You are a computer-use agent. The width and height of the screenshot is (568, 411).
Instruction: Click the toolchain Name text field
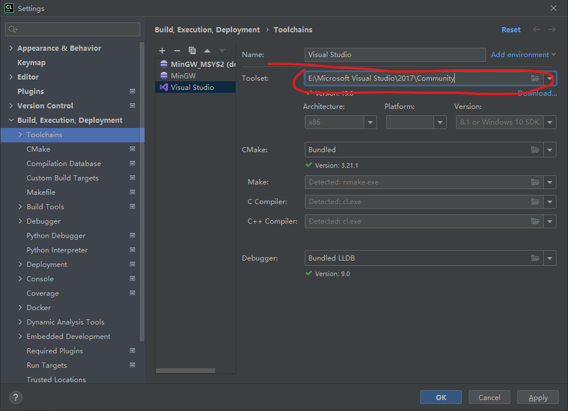(395, 55)
